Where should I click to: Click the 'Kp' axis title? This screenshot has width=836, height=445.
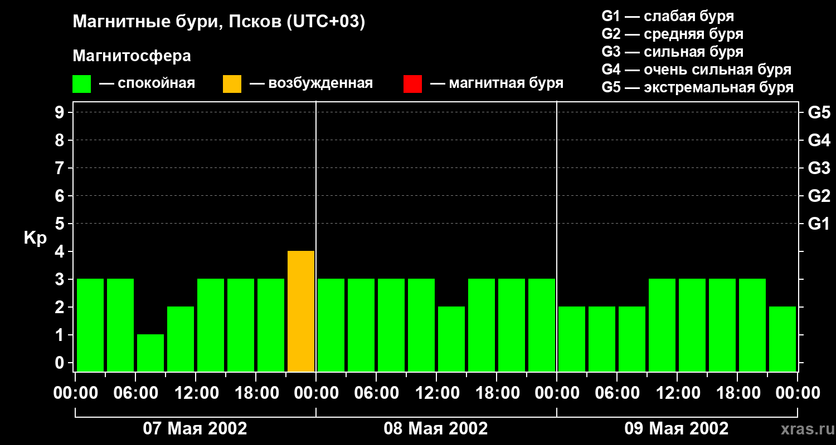(x=35, y=238)
